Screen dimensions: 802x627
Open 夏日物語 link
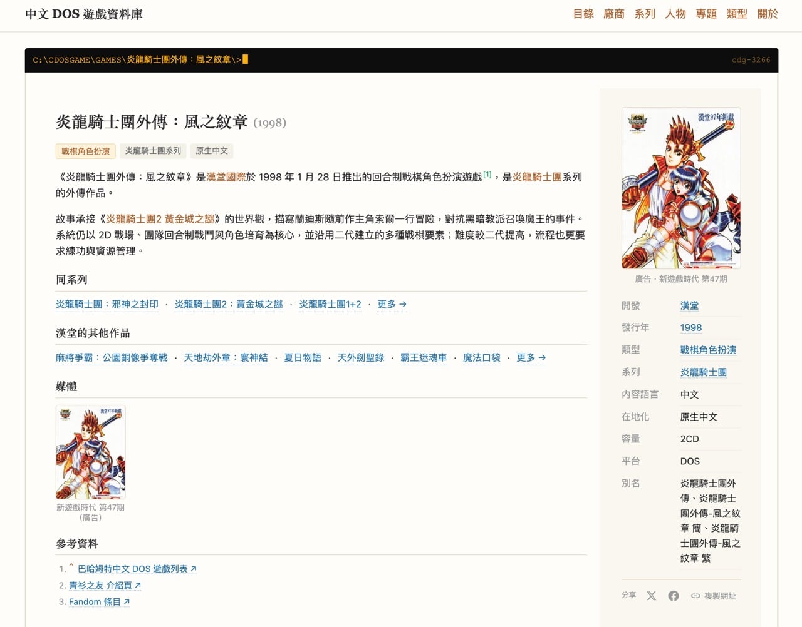(x=303, y=357)
